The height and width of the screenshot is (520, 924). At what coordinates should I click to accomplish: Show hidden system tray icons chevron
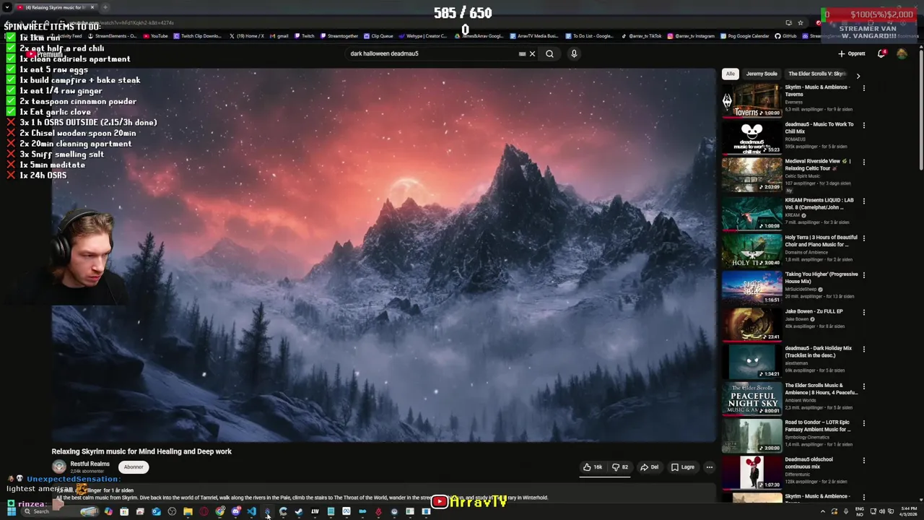tap(822, 511)
